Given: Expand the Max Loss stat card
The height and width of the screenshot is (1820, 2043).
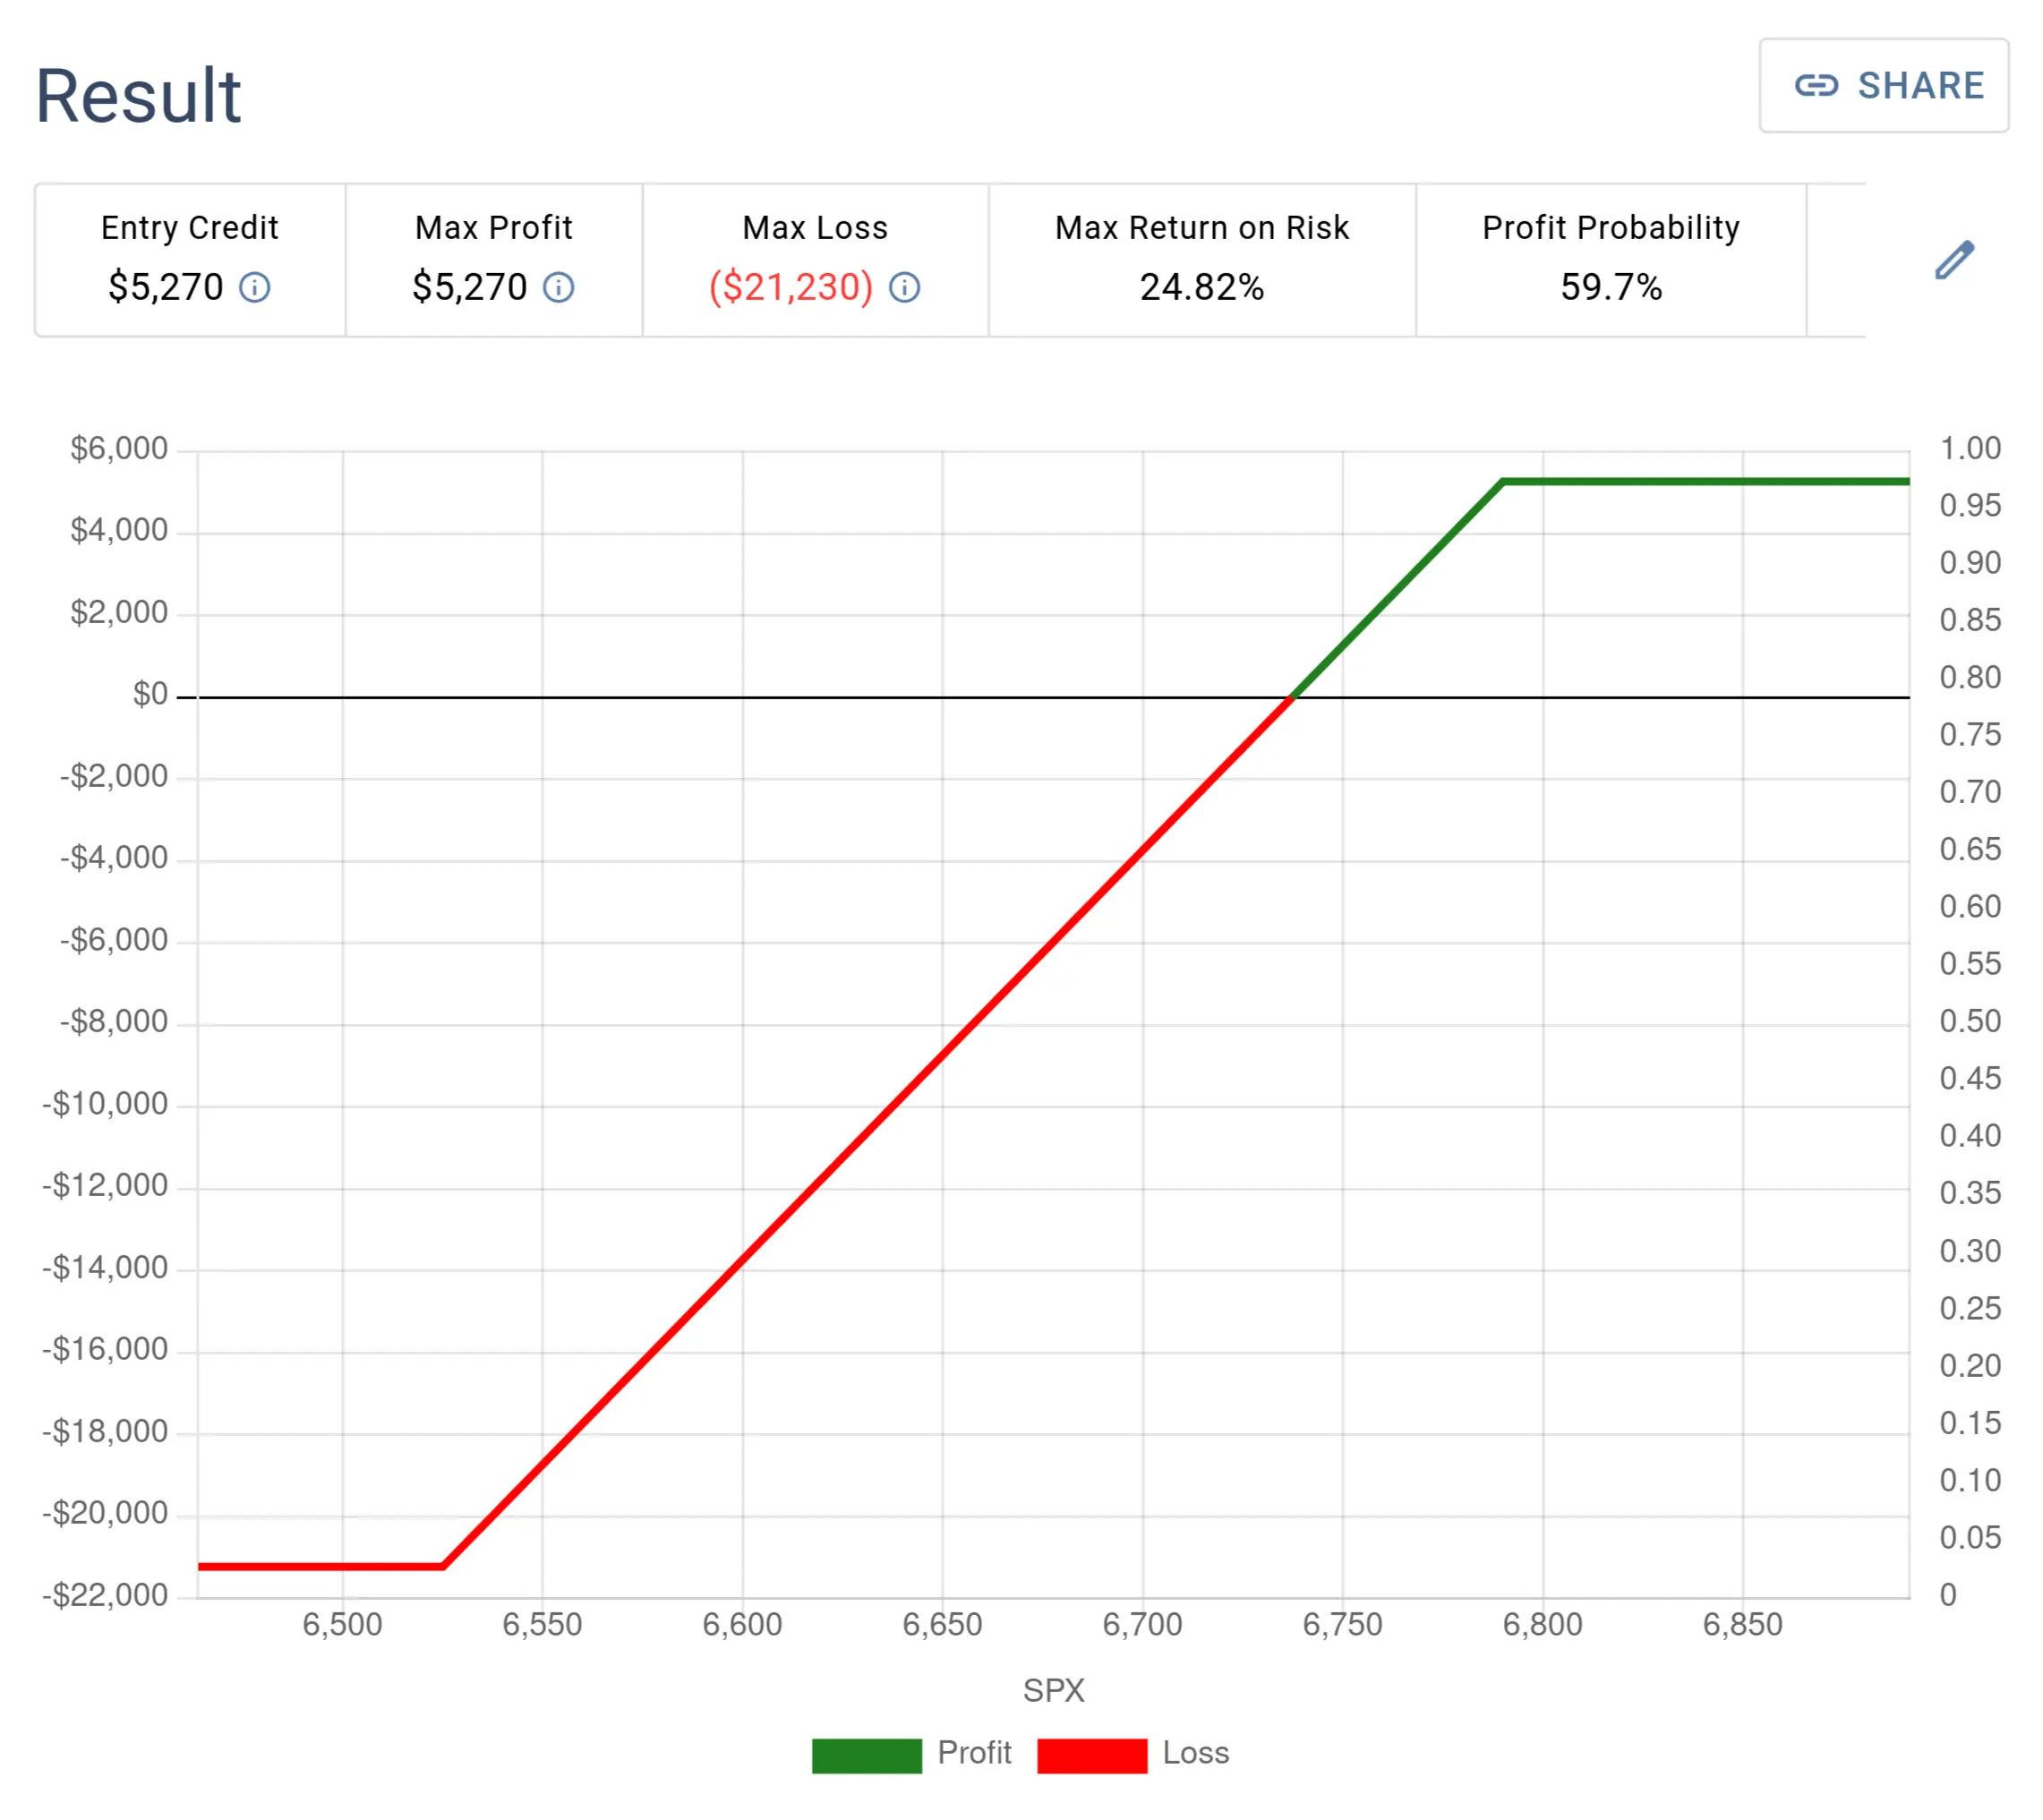Looking at the screenshot, I should click(815, 259).
